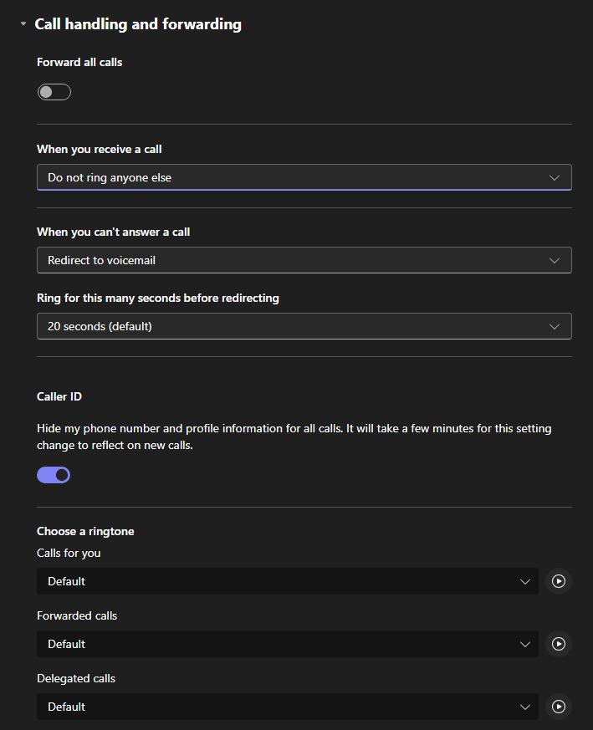The image size is (593, 730).
Task: Open the When you can't answer dropdown
Action: point(304,260)
